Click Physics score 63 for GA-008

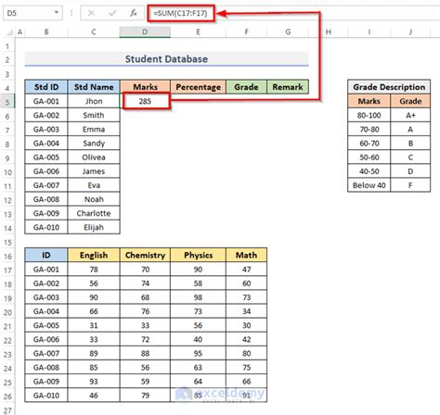198,368
